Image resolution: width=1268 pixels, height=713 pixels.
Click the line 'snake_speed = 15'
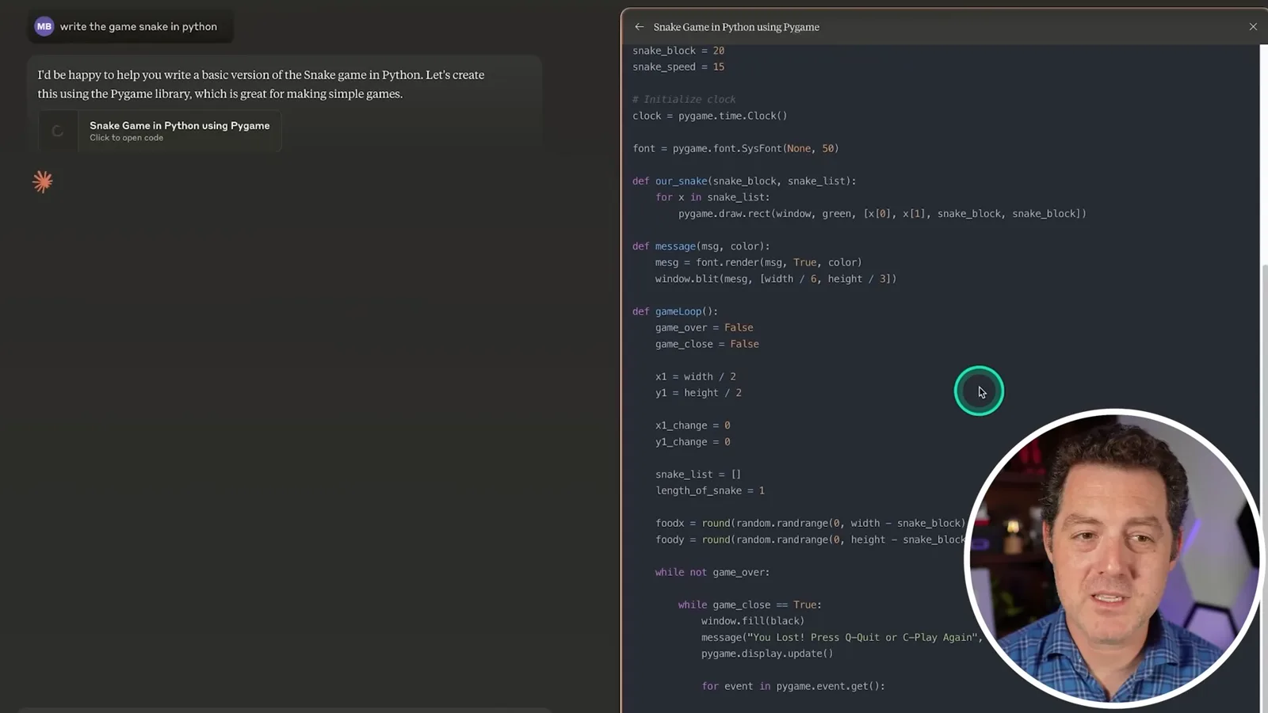[678, 67]
